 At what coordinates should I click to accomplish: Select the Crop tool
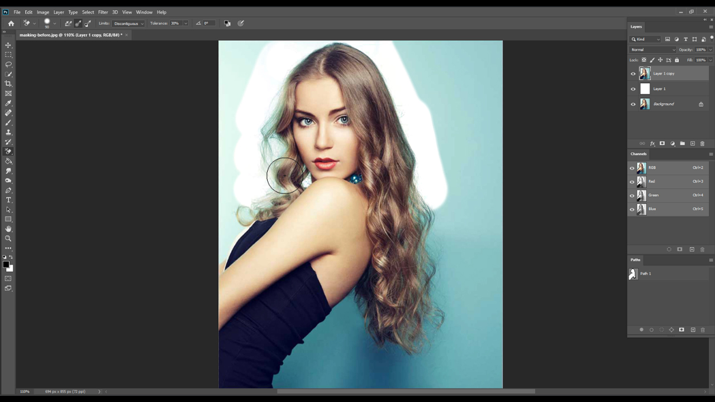tap(8, 84)
